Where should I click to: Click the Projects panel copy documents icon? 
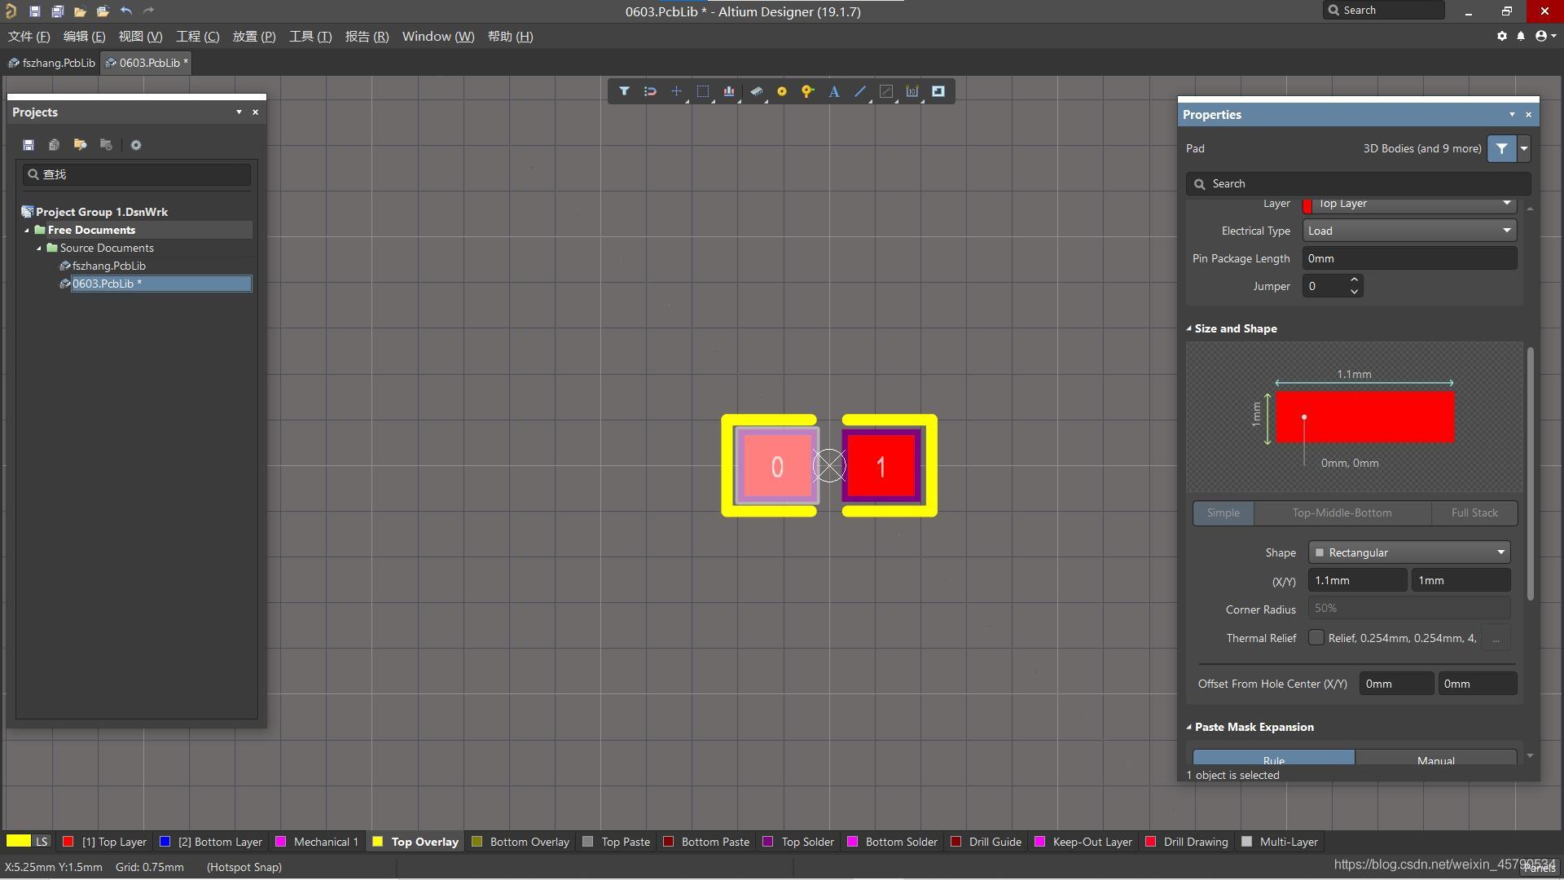(x=54, y=145)
